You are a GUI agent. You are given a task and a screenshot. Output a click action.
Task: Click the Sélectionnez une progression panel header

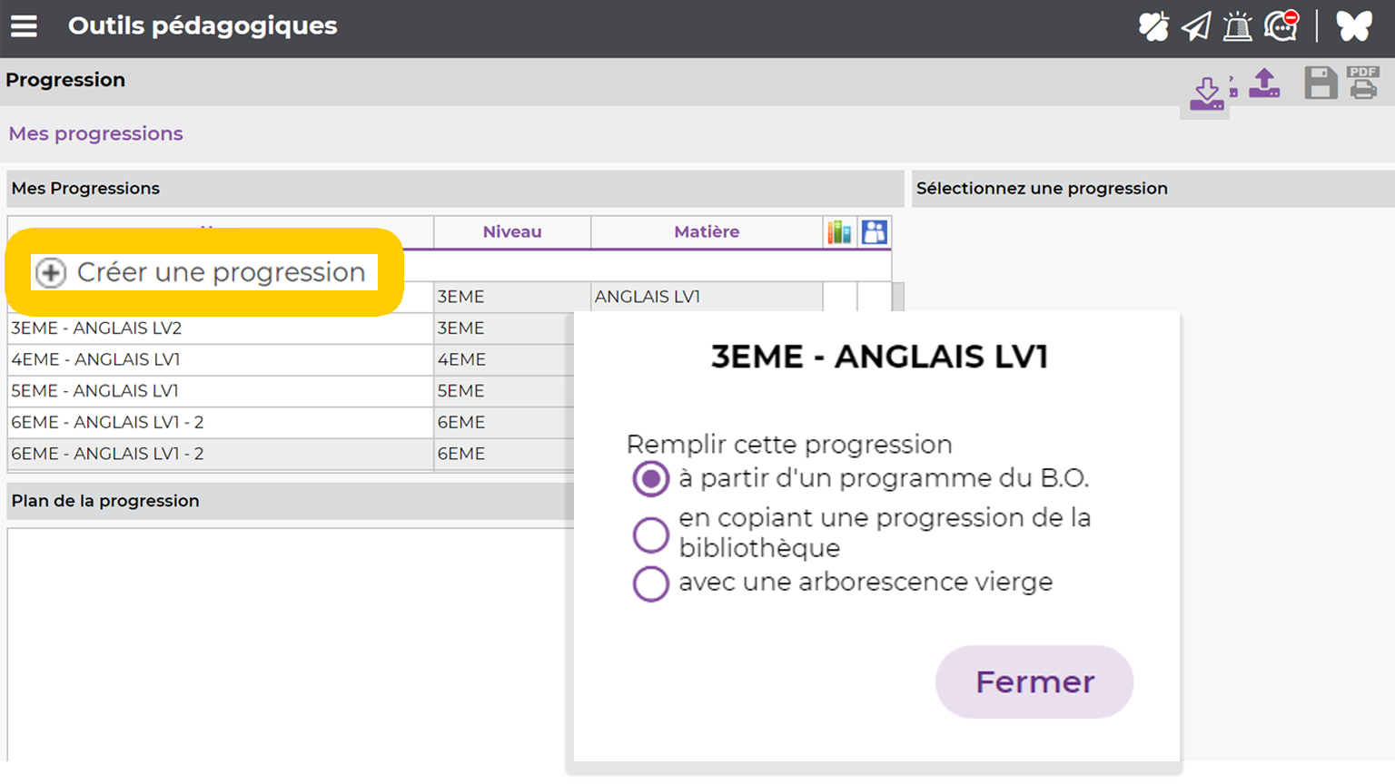coord(1153,189)
